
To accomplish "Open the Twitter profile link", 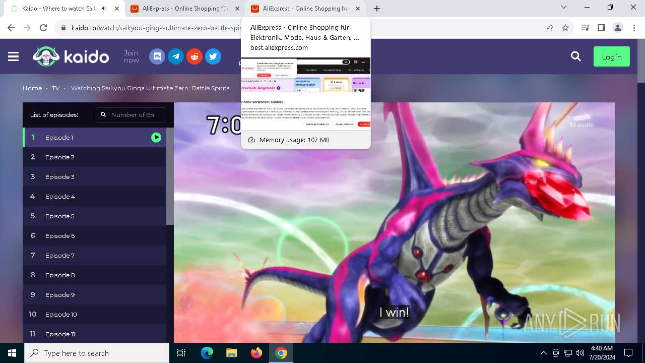I will pyautogui.click(x=213, y=56).
